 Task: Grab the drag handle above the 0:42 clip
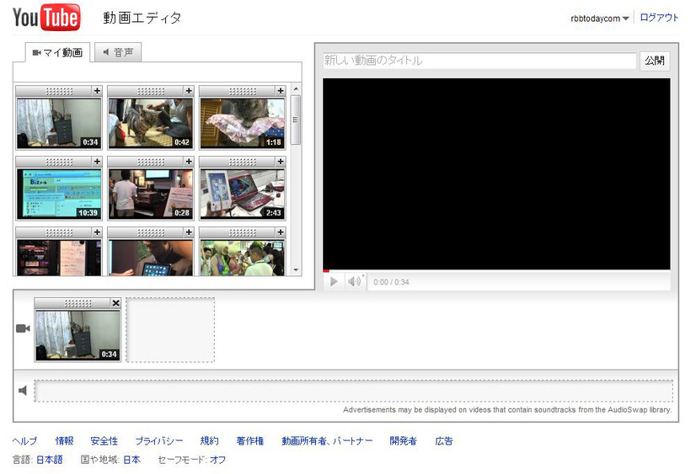click(x=151, y=91)
